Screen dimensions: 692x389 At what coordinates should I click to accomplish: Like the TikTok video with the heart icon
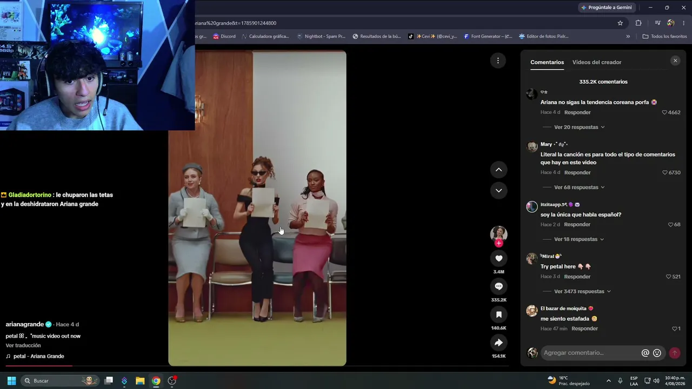498,258
